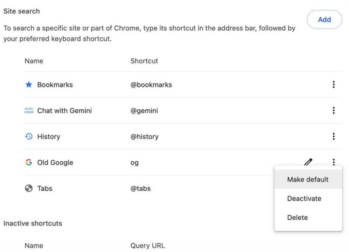Click the Bookmarks row name
This screenshot has height=252, width=349.
pos(55,85)
